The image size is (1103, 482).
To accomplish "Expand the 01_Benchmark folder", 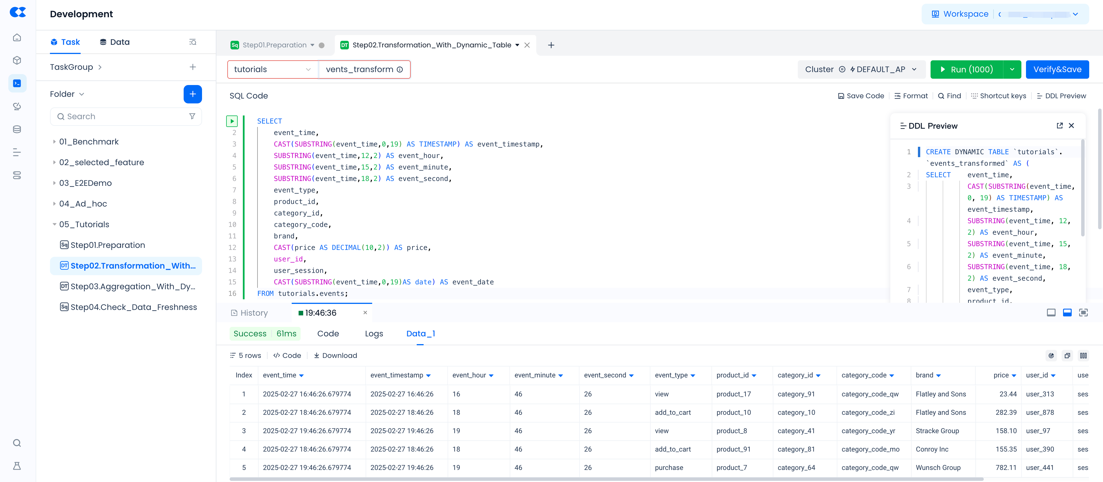I will click(54, 142).
